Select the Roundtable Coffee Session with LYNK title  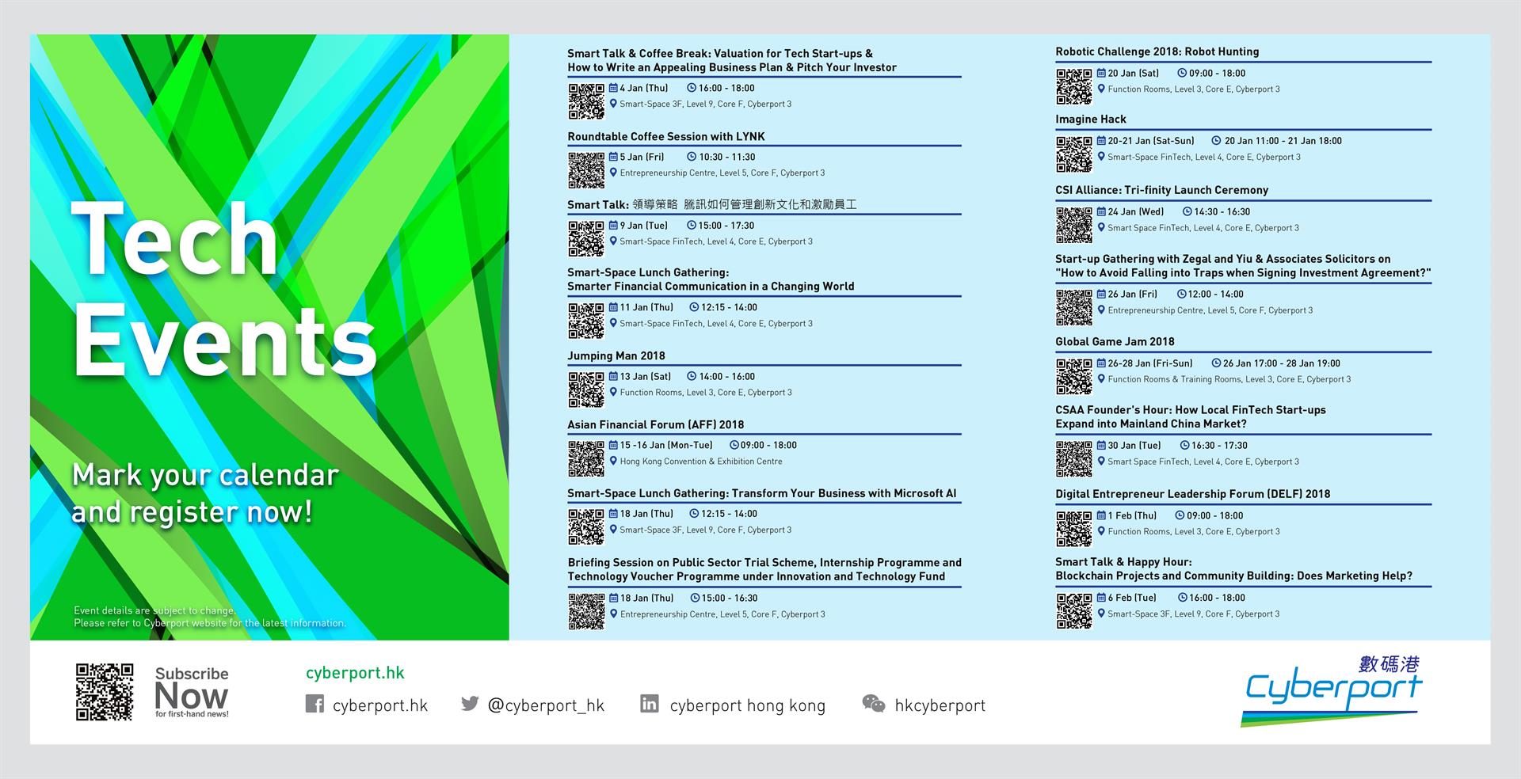(666, 136)
